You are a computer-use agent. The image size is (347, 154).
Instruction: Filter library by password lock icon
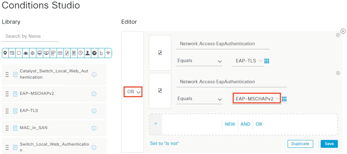tap(53, 53)
